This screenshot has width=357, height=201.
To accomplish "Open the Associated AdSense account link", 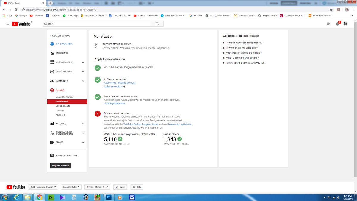I will [x=120, y=83].
